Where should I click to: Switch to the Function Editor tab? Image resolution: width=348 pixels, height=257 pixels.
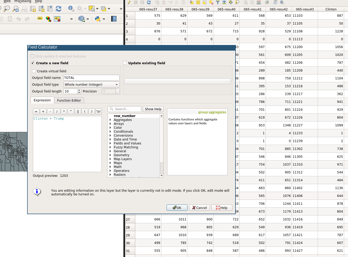pyautogui.click(x=69, y=101)
